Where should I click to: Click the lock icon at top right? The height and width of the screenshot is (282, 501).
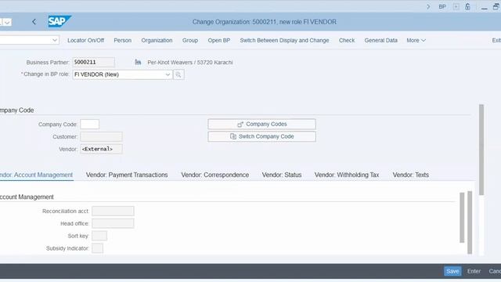(467, 7)
